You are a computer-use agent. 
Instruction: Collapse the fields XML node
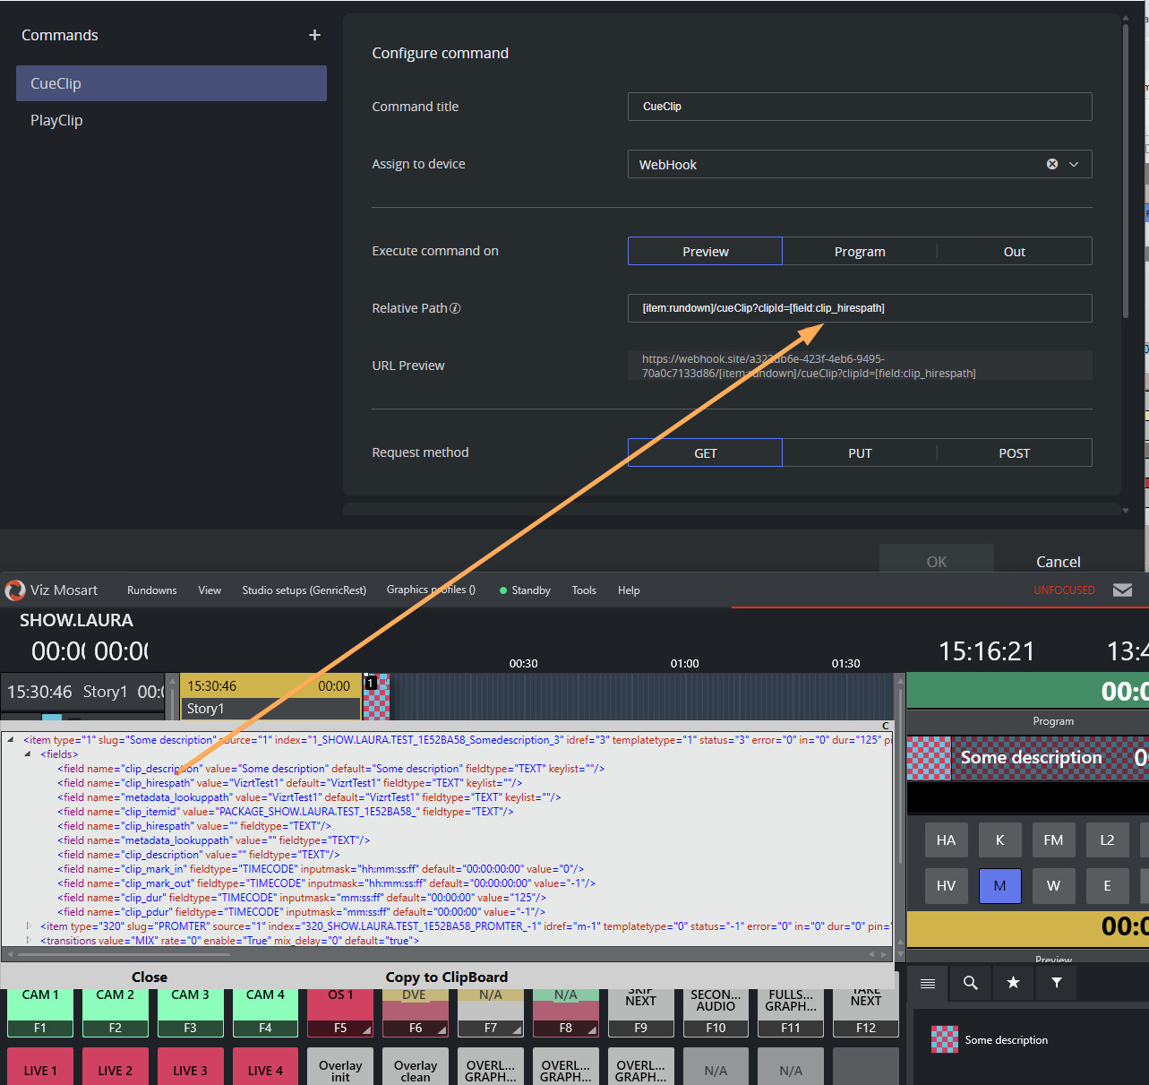tap(28, 754)
